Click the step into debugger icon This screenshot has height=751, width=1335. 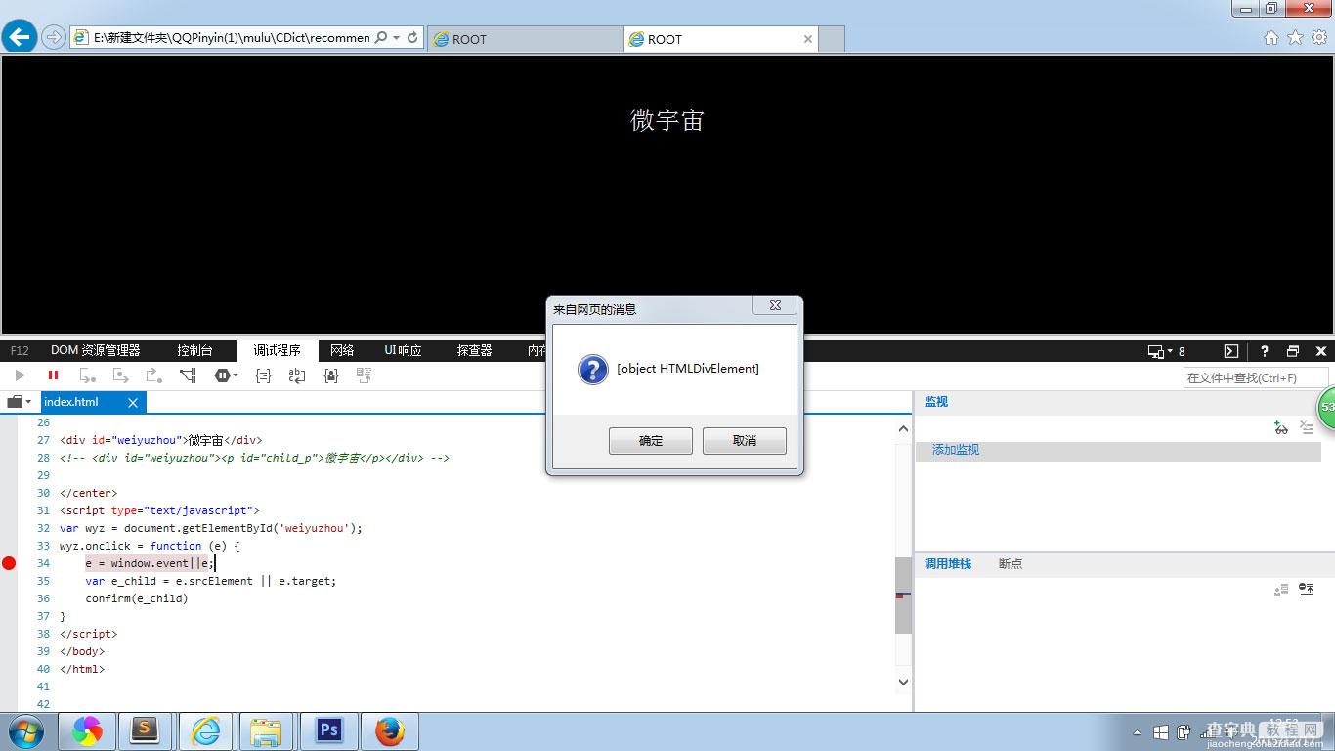click(87, 375)
